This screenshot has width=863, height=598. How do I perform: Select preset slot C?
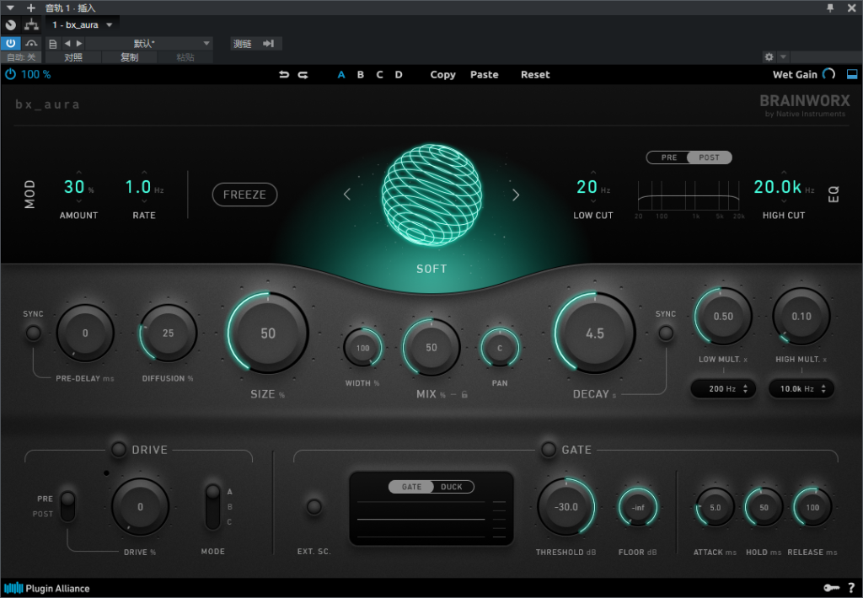click(x=380, y=75)
